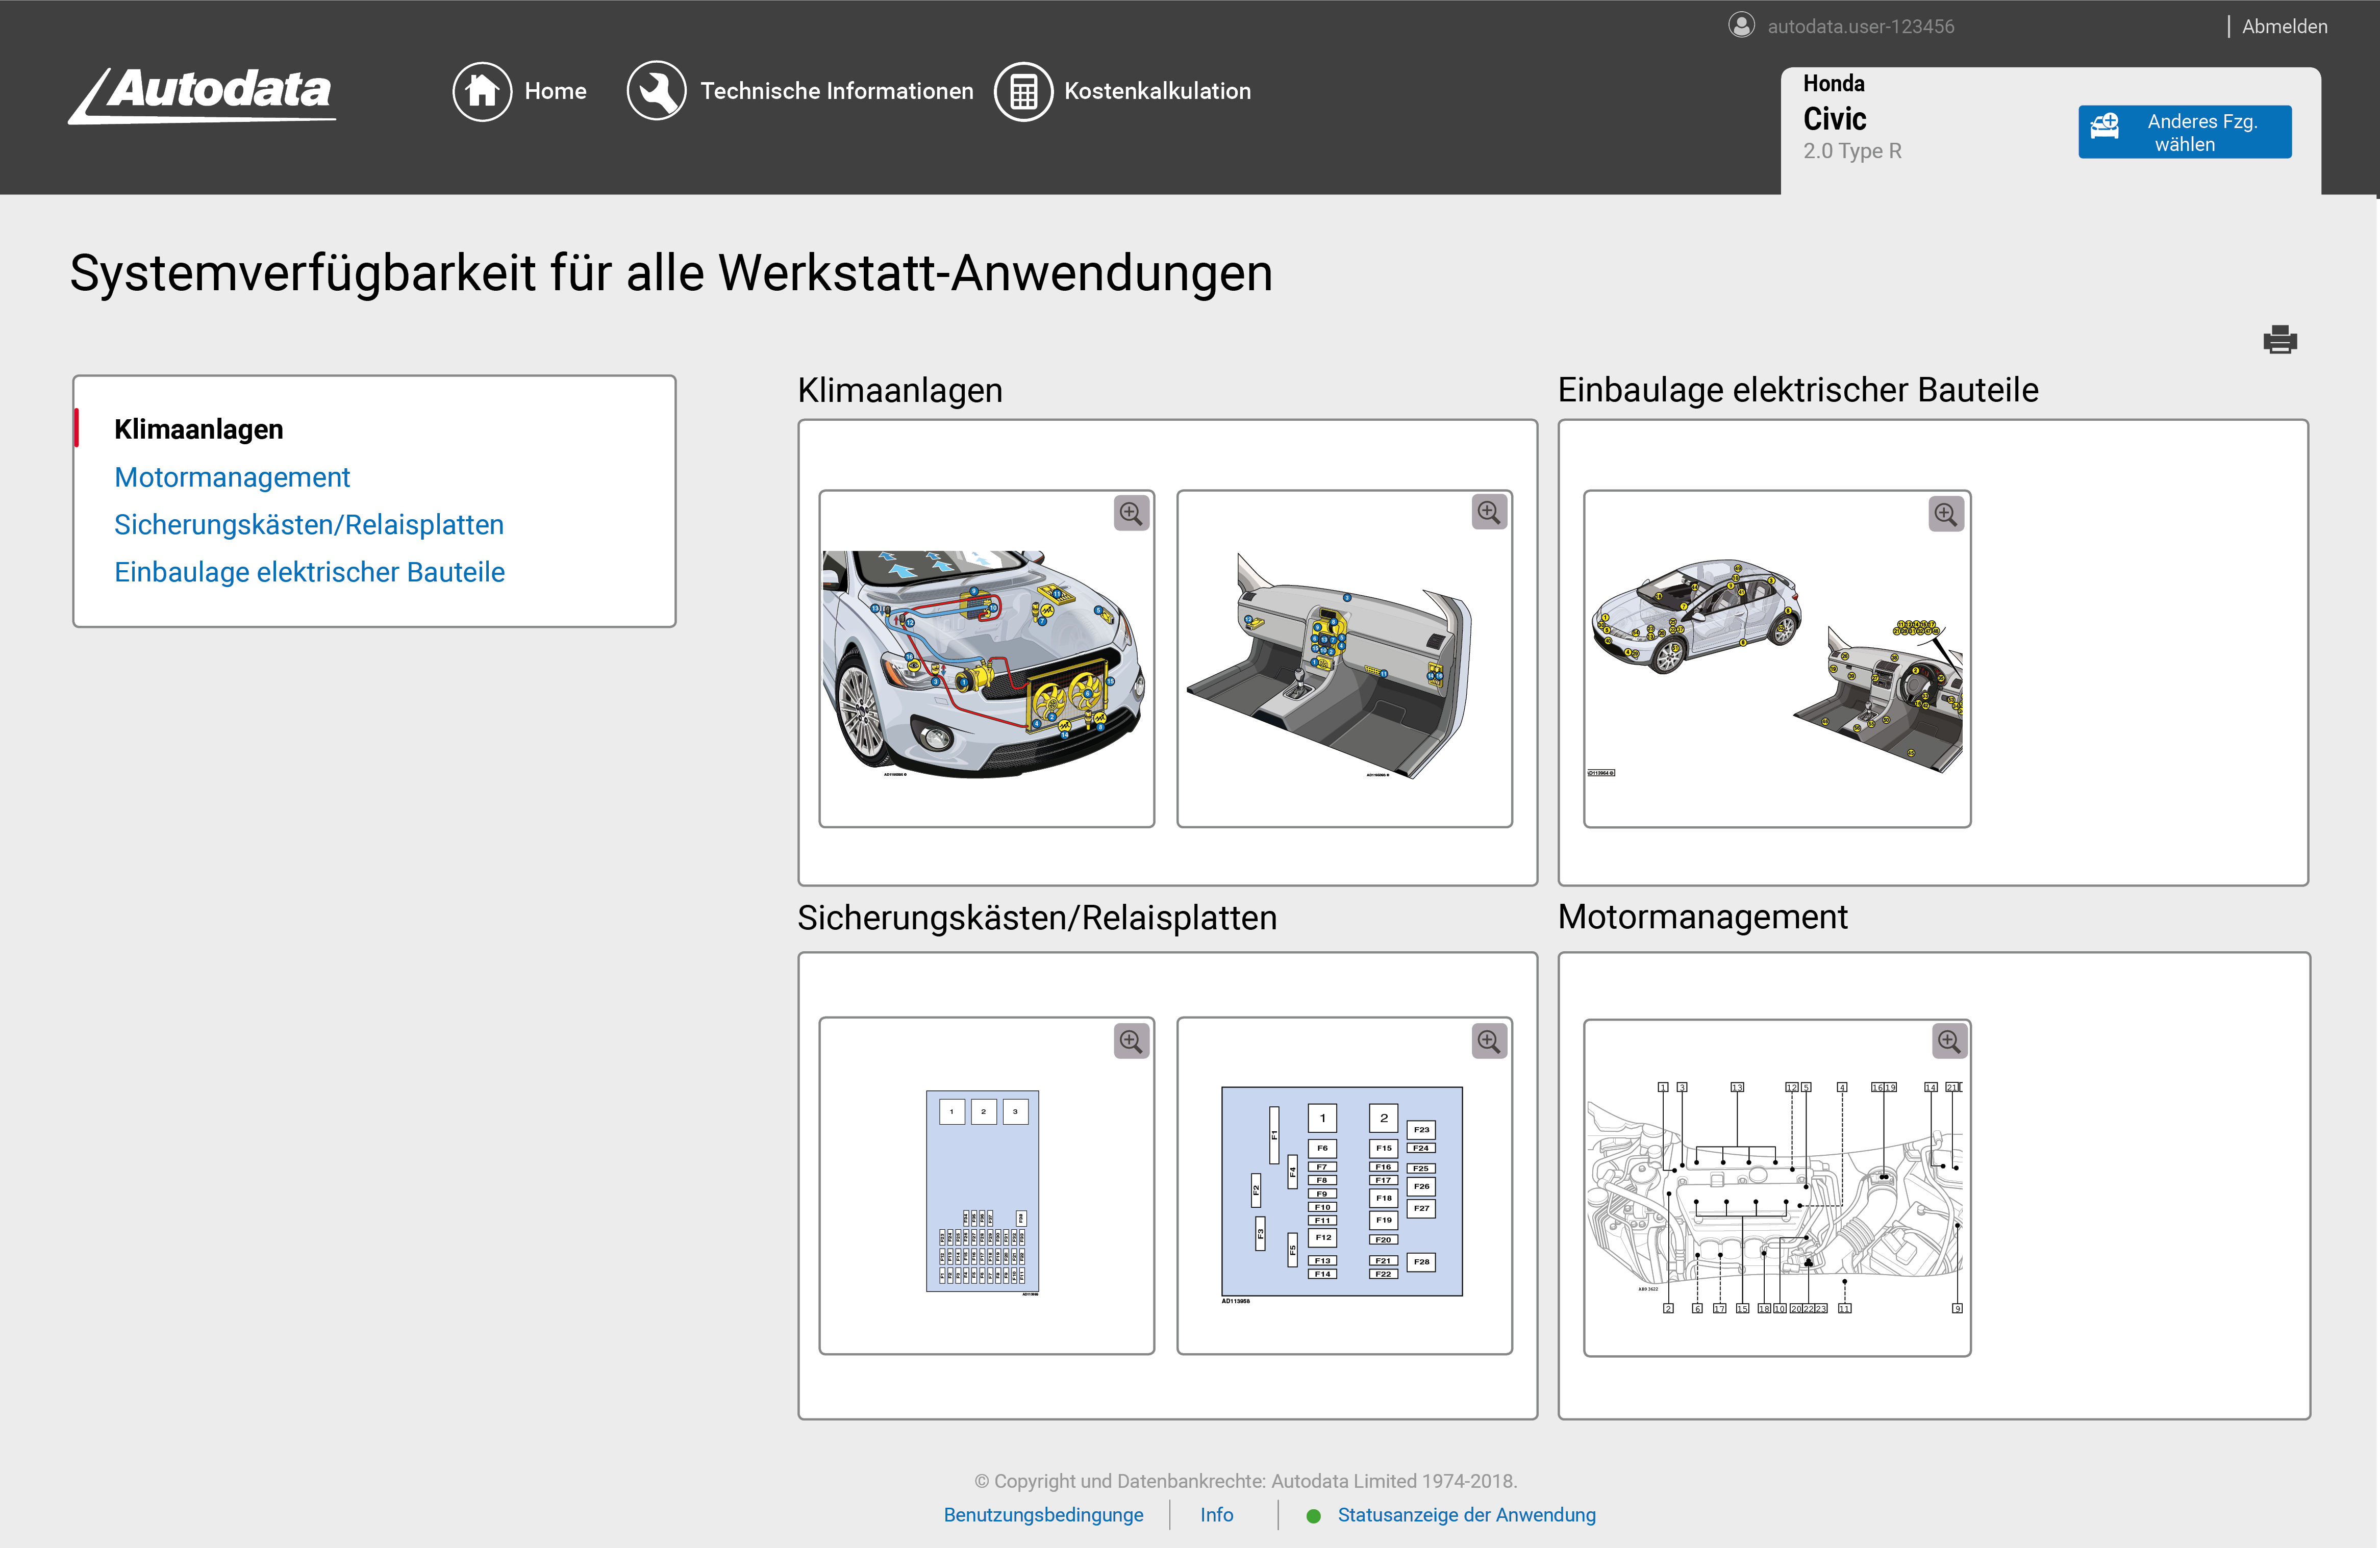Select Motormanagement in the sidebar list
This screenshot has width=2380, height=1548.
(232, 477)
